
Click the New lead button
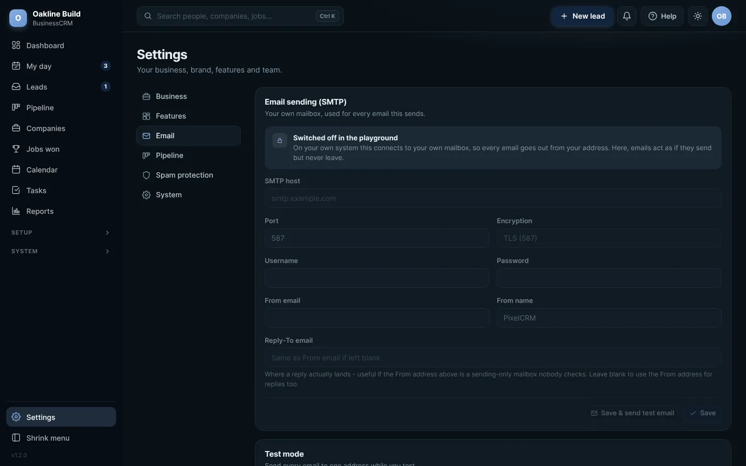point(583,16)
